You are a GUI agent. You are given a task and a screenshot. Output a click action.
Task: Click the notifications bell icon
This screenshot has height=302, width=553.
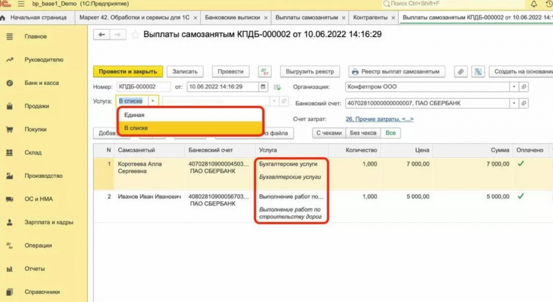[x=534, y=4]
